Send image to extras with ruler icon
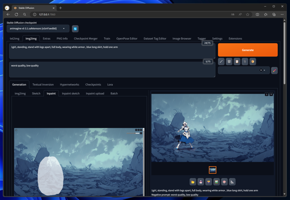 coord(232,182)
